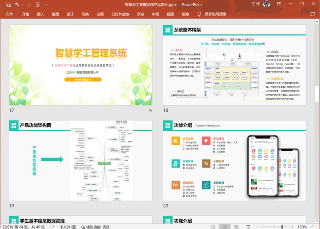Switch to the 切换 tab

[x=85, y=14]
